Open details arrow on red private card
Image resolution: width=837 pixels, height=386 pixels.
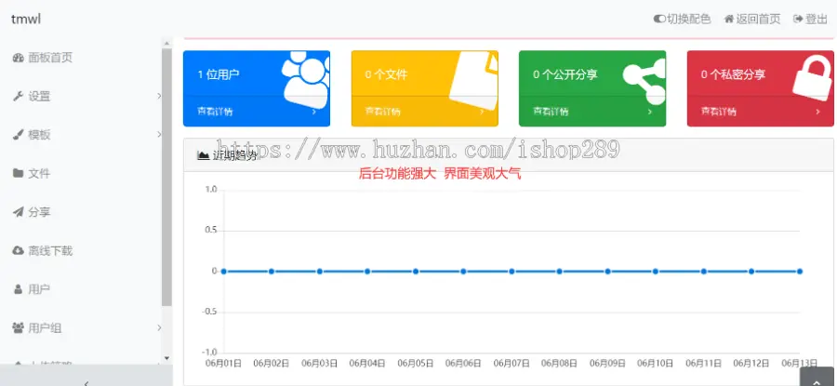tap(817, 112)
